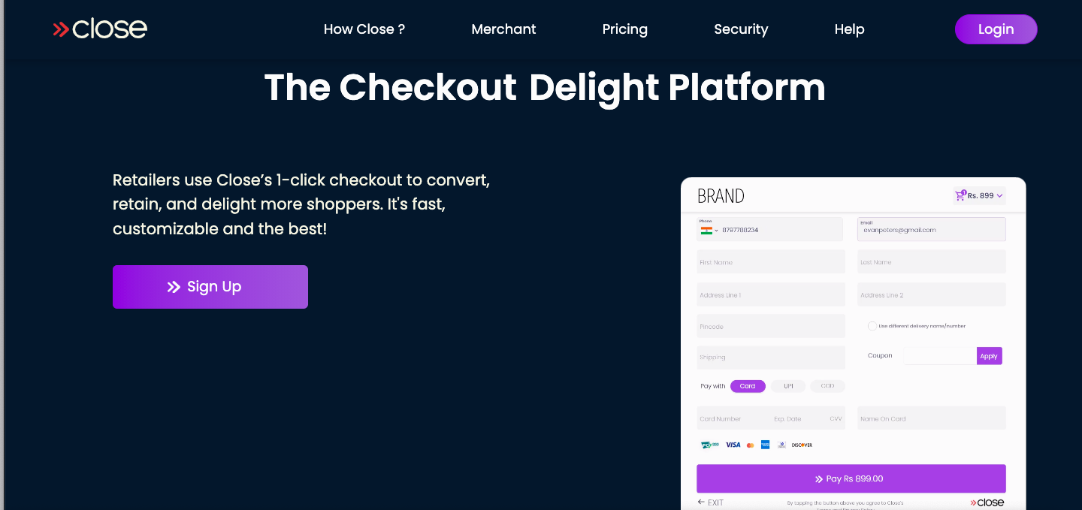The image size is (1082, 510).
Task: Open the India flag country code dropdown
Action: (x=709, y=230)
